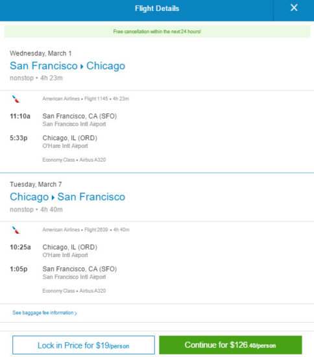314x357 pixels.
Task: Click San Francisco Intl Airport under 1:05p arrival
Action: [x=74, y=277]
